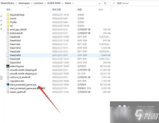Click the 2022/2/25 11:02 date cell

coord(60,92)
